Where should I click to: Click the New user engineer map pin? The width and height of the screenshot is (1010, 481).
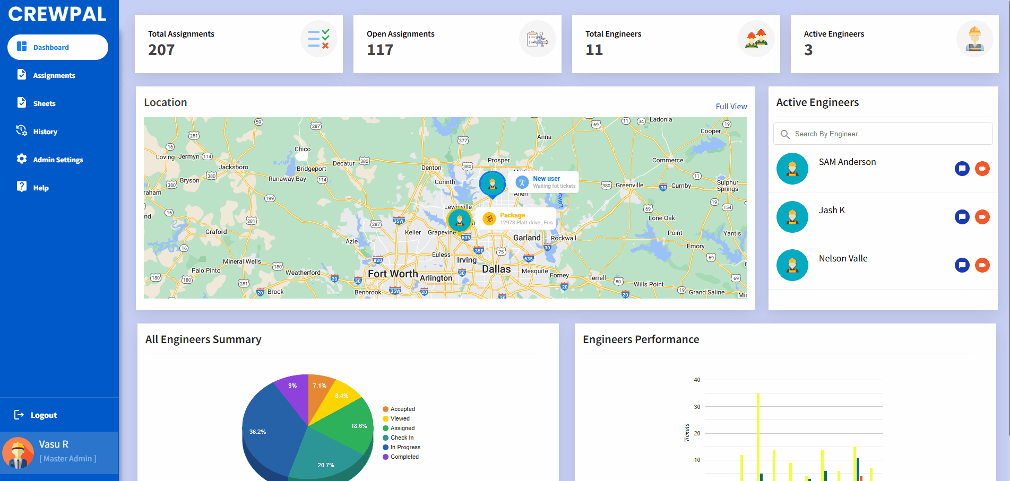click(x=492, y=183)
